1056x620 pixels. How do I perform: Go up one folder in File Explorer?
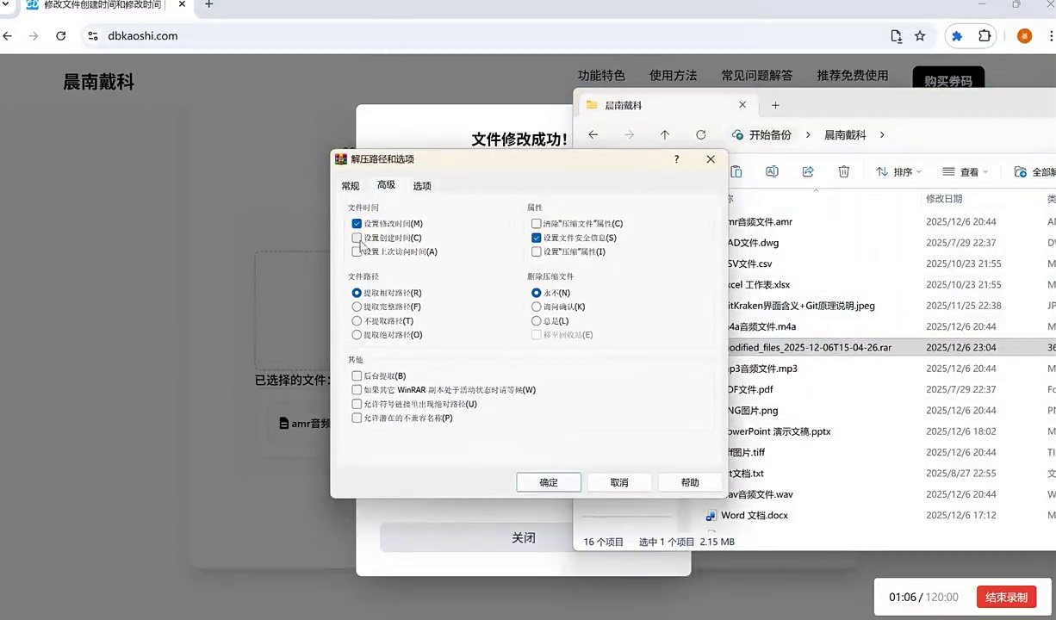(664, 135)
